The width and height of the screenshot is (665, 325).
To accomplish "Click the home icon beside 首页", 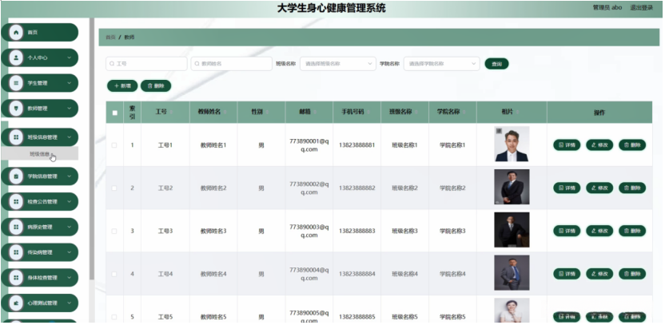I will [16, 32].
